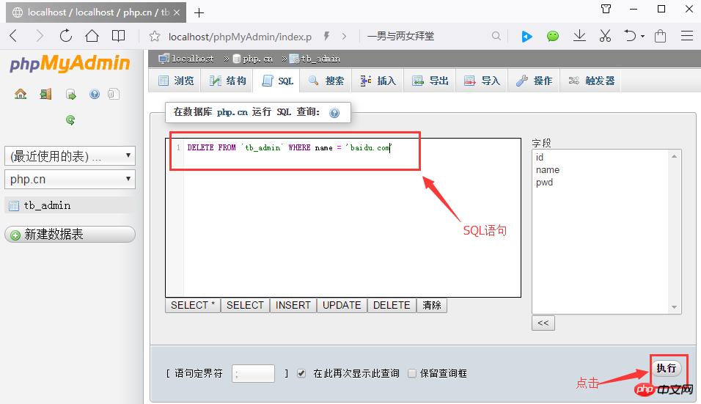Viewport: 701px width, 404px height.
Task: Open the 导入 tab
Action: pos(482,81)
